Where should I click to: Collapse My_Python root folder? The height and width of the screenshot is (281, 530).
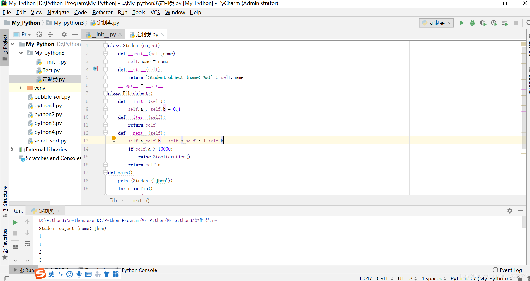13,44
